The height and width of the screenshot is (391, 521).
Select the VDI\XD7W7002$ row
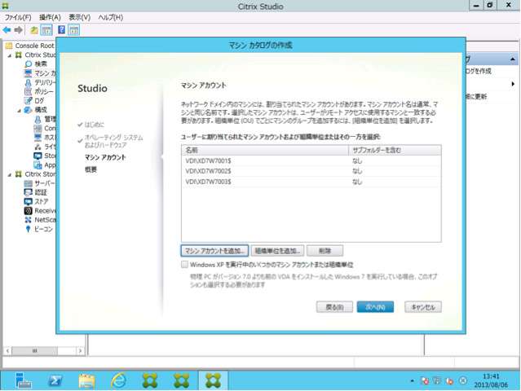[x=311, y=171]
